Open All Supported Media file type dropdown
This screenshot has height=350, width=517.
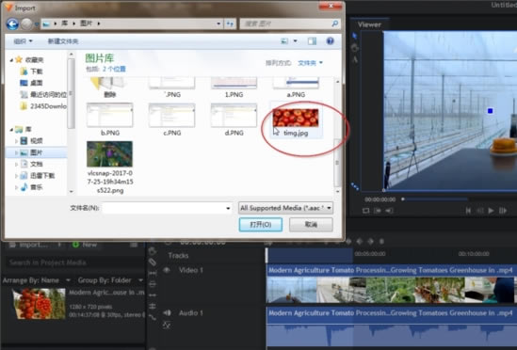[285, 208]
